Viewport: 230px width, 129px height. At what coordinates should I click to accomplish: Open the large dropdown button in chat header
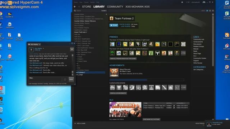click(x=72, y=49)
